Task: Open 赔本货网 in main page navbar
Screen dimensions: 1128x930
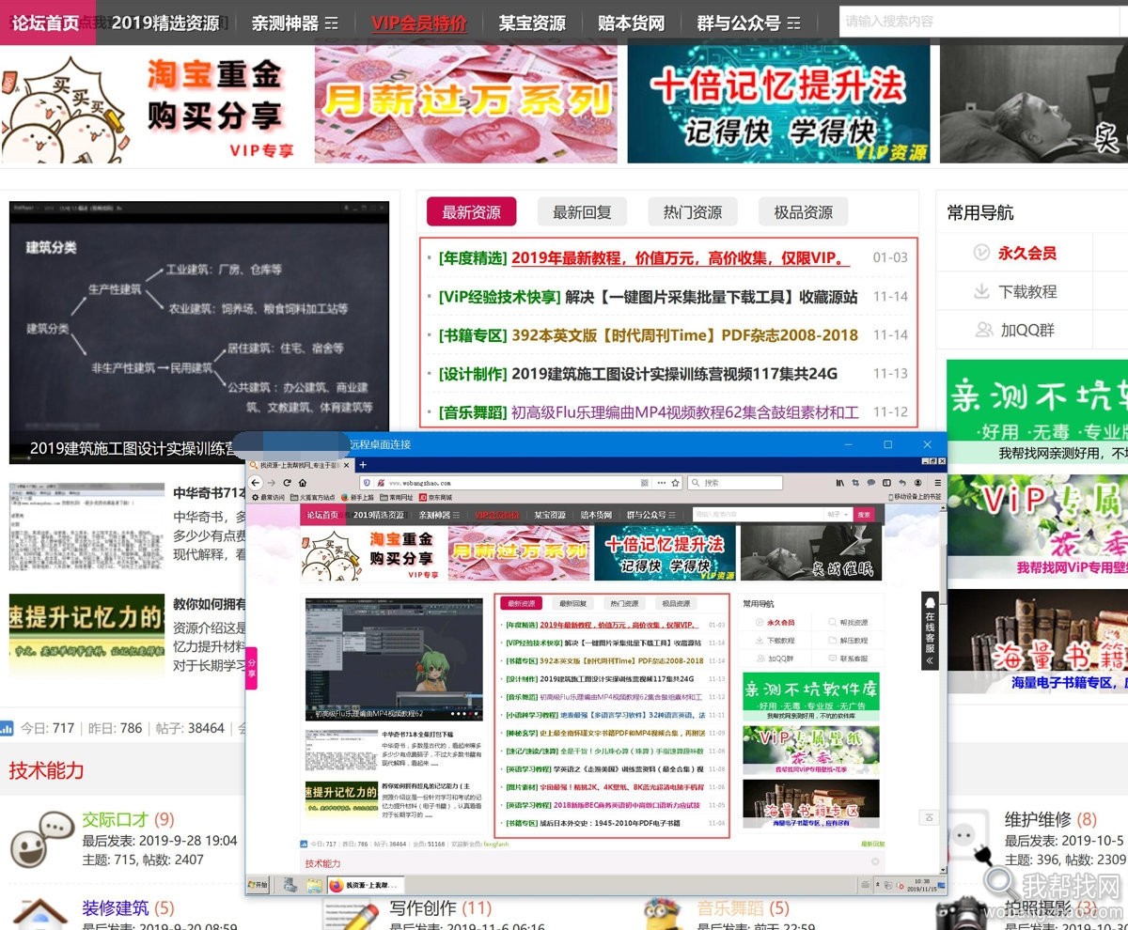Action: [631, 23]
